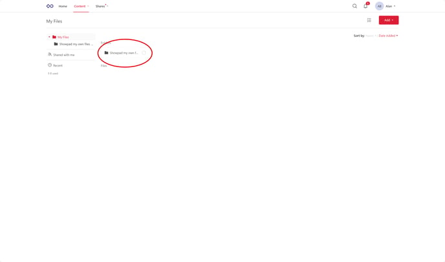Click the red My Files folder icon
This screenshot has width=445, height=262.
pos(54,37)
